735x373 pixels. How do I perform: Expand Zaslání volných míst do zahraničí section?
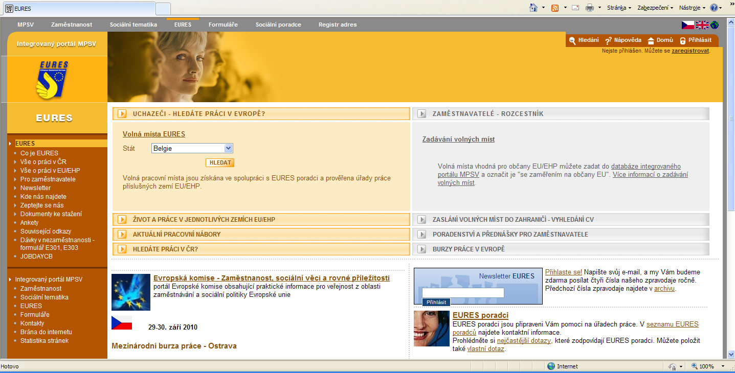(x=561, y=220)
